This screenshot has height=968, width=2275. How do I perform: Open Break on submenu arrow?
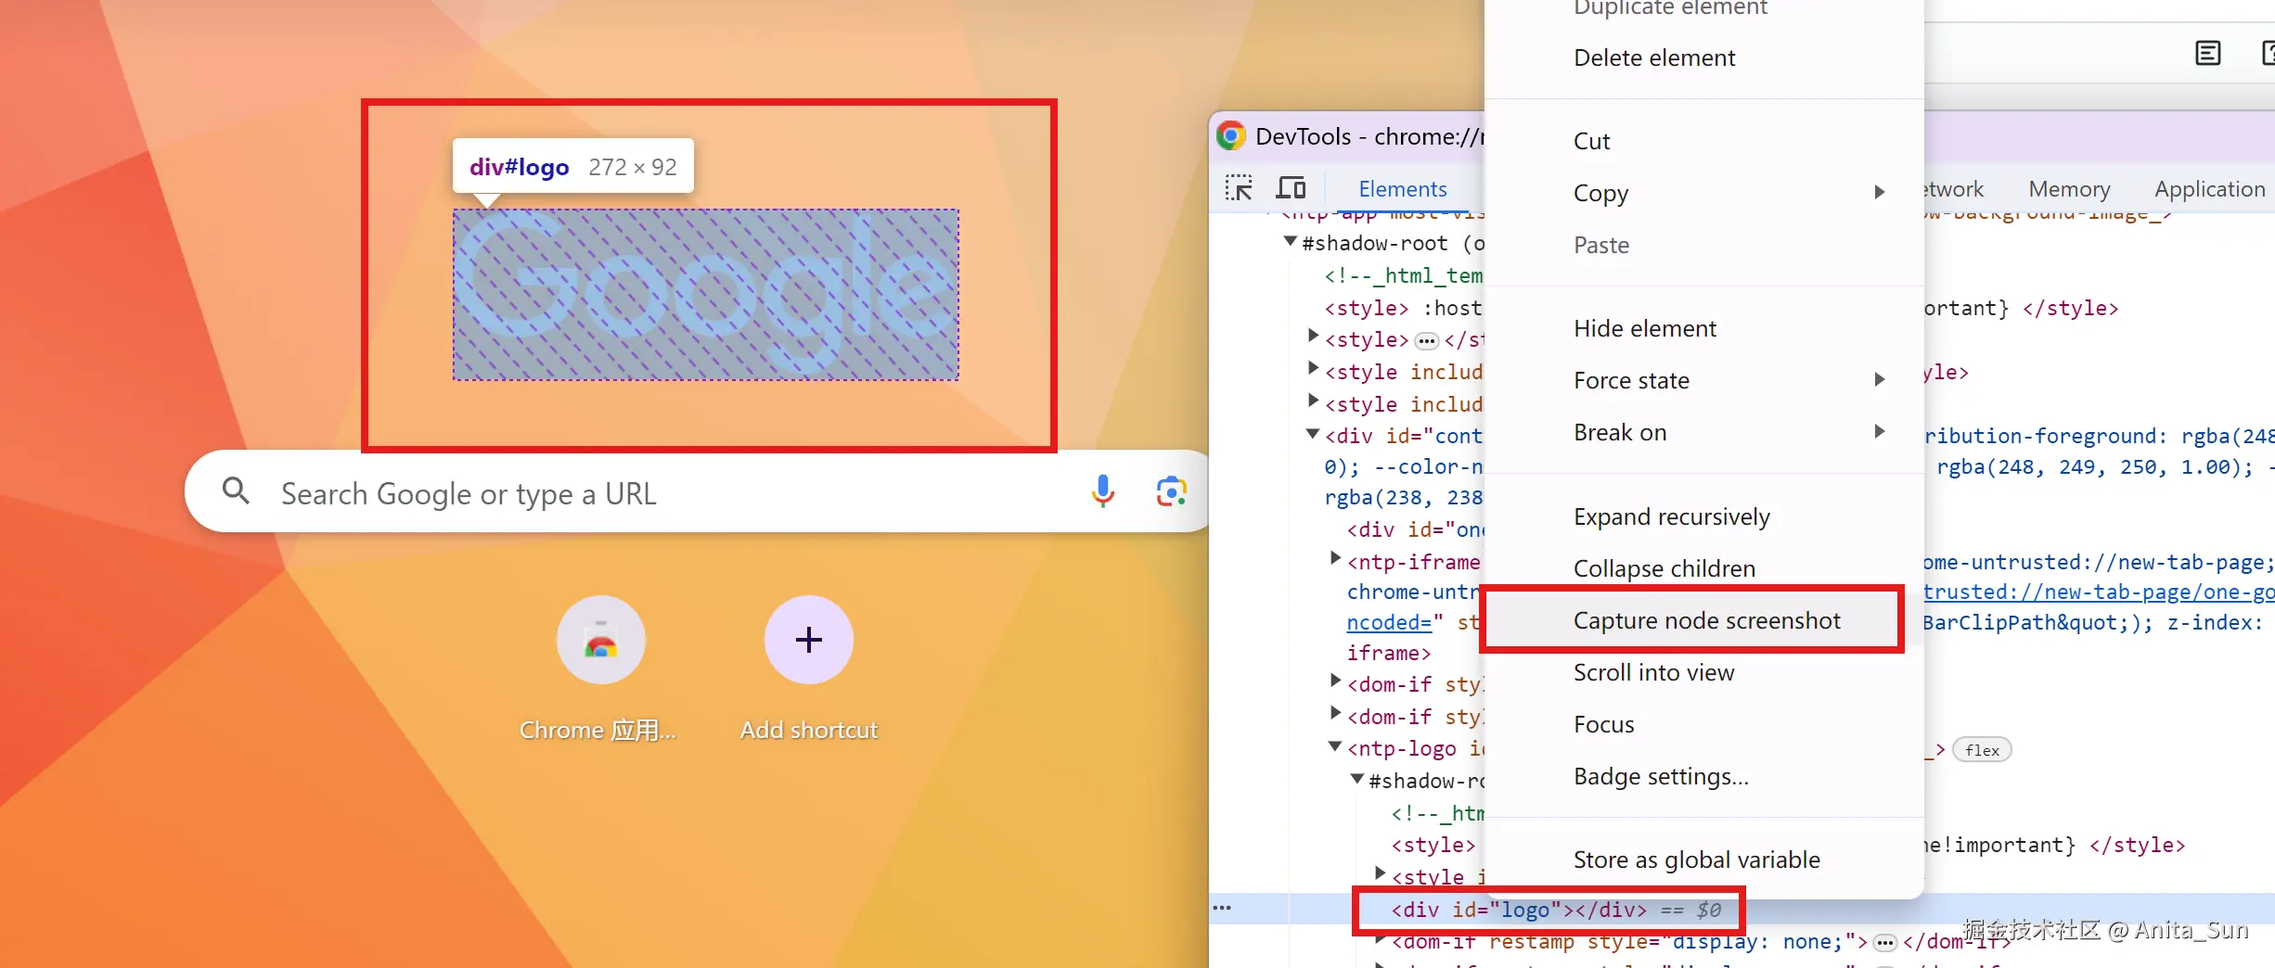(1880, 431)
